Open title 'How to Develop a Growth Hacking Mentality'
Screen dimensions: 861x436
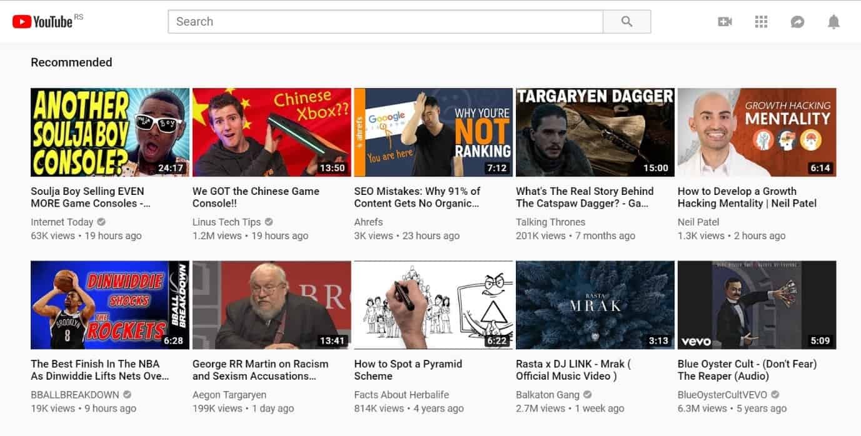(747, 197)
